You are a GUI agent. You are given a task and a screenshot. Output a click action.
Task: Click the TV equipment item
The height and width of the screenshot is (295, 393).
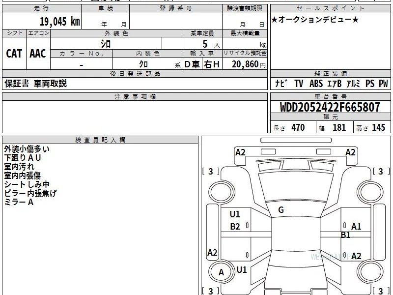pyautogui.click(x=299, y=84)
